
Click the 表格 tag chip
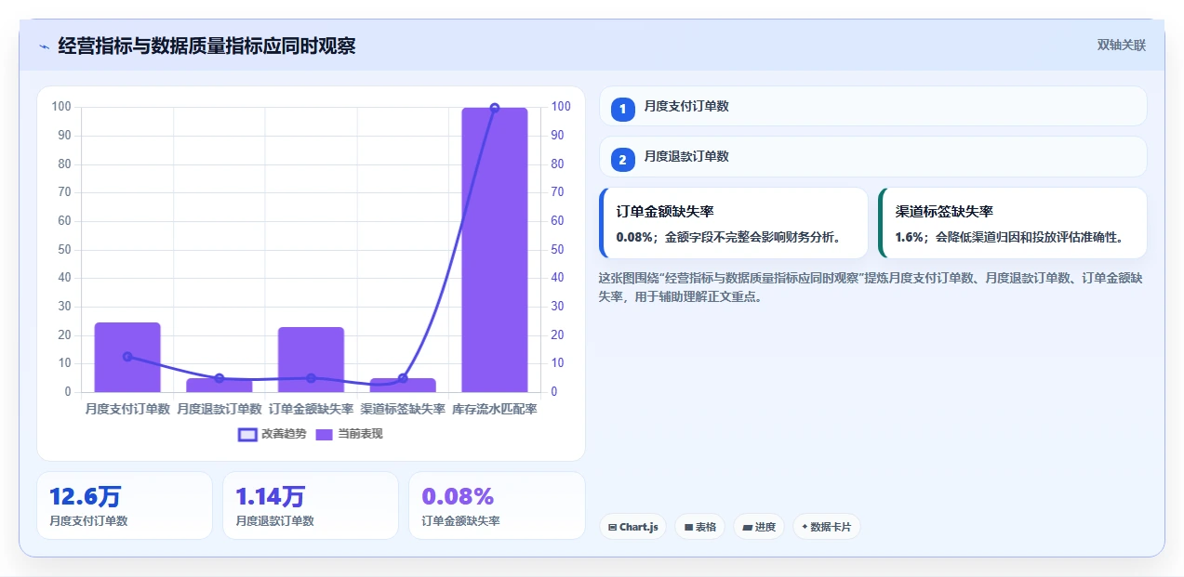point(699,527)
